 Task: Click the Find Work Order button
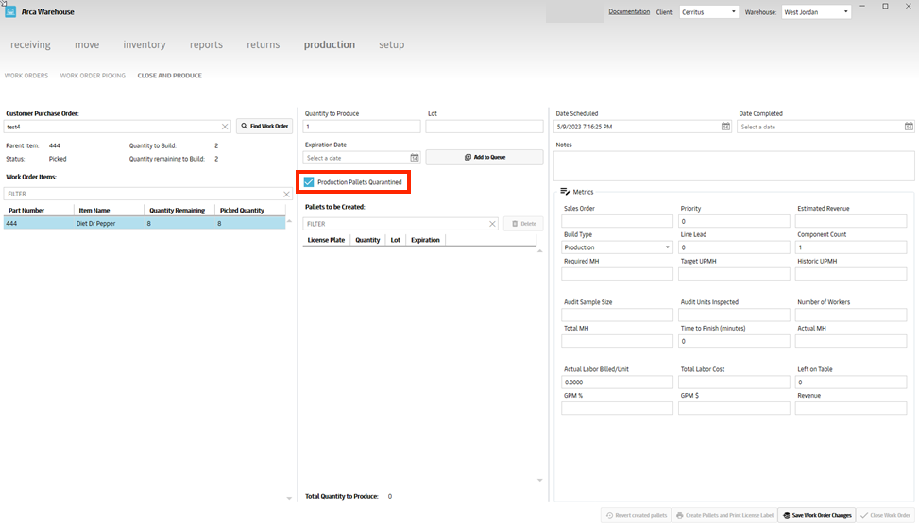[x=264, y=127]
